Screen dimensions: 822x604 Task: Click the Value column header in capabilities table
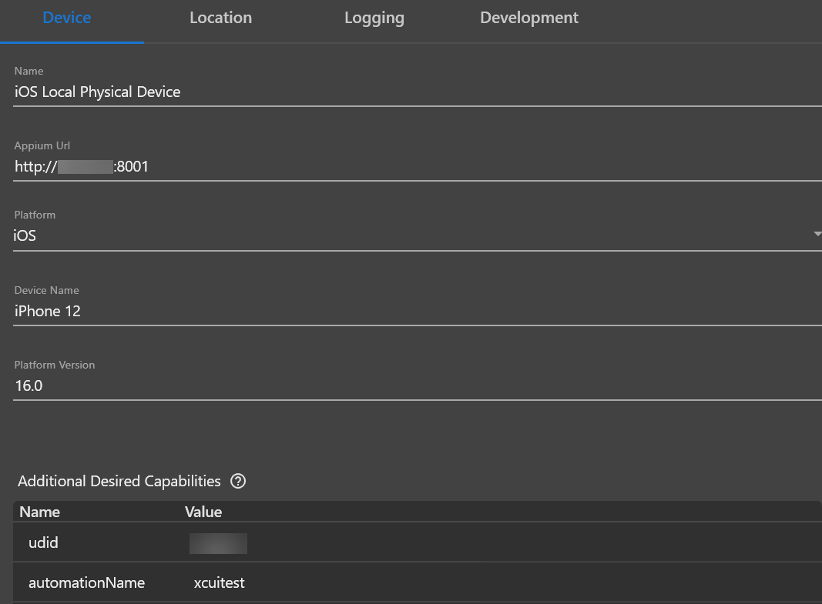203,512
